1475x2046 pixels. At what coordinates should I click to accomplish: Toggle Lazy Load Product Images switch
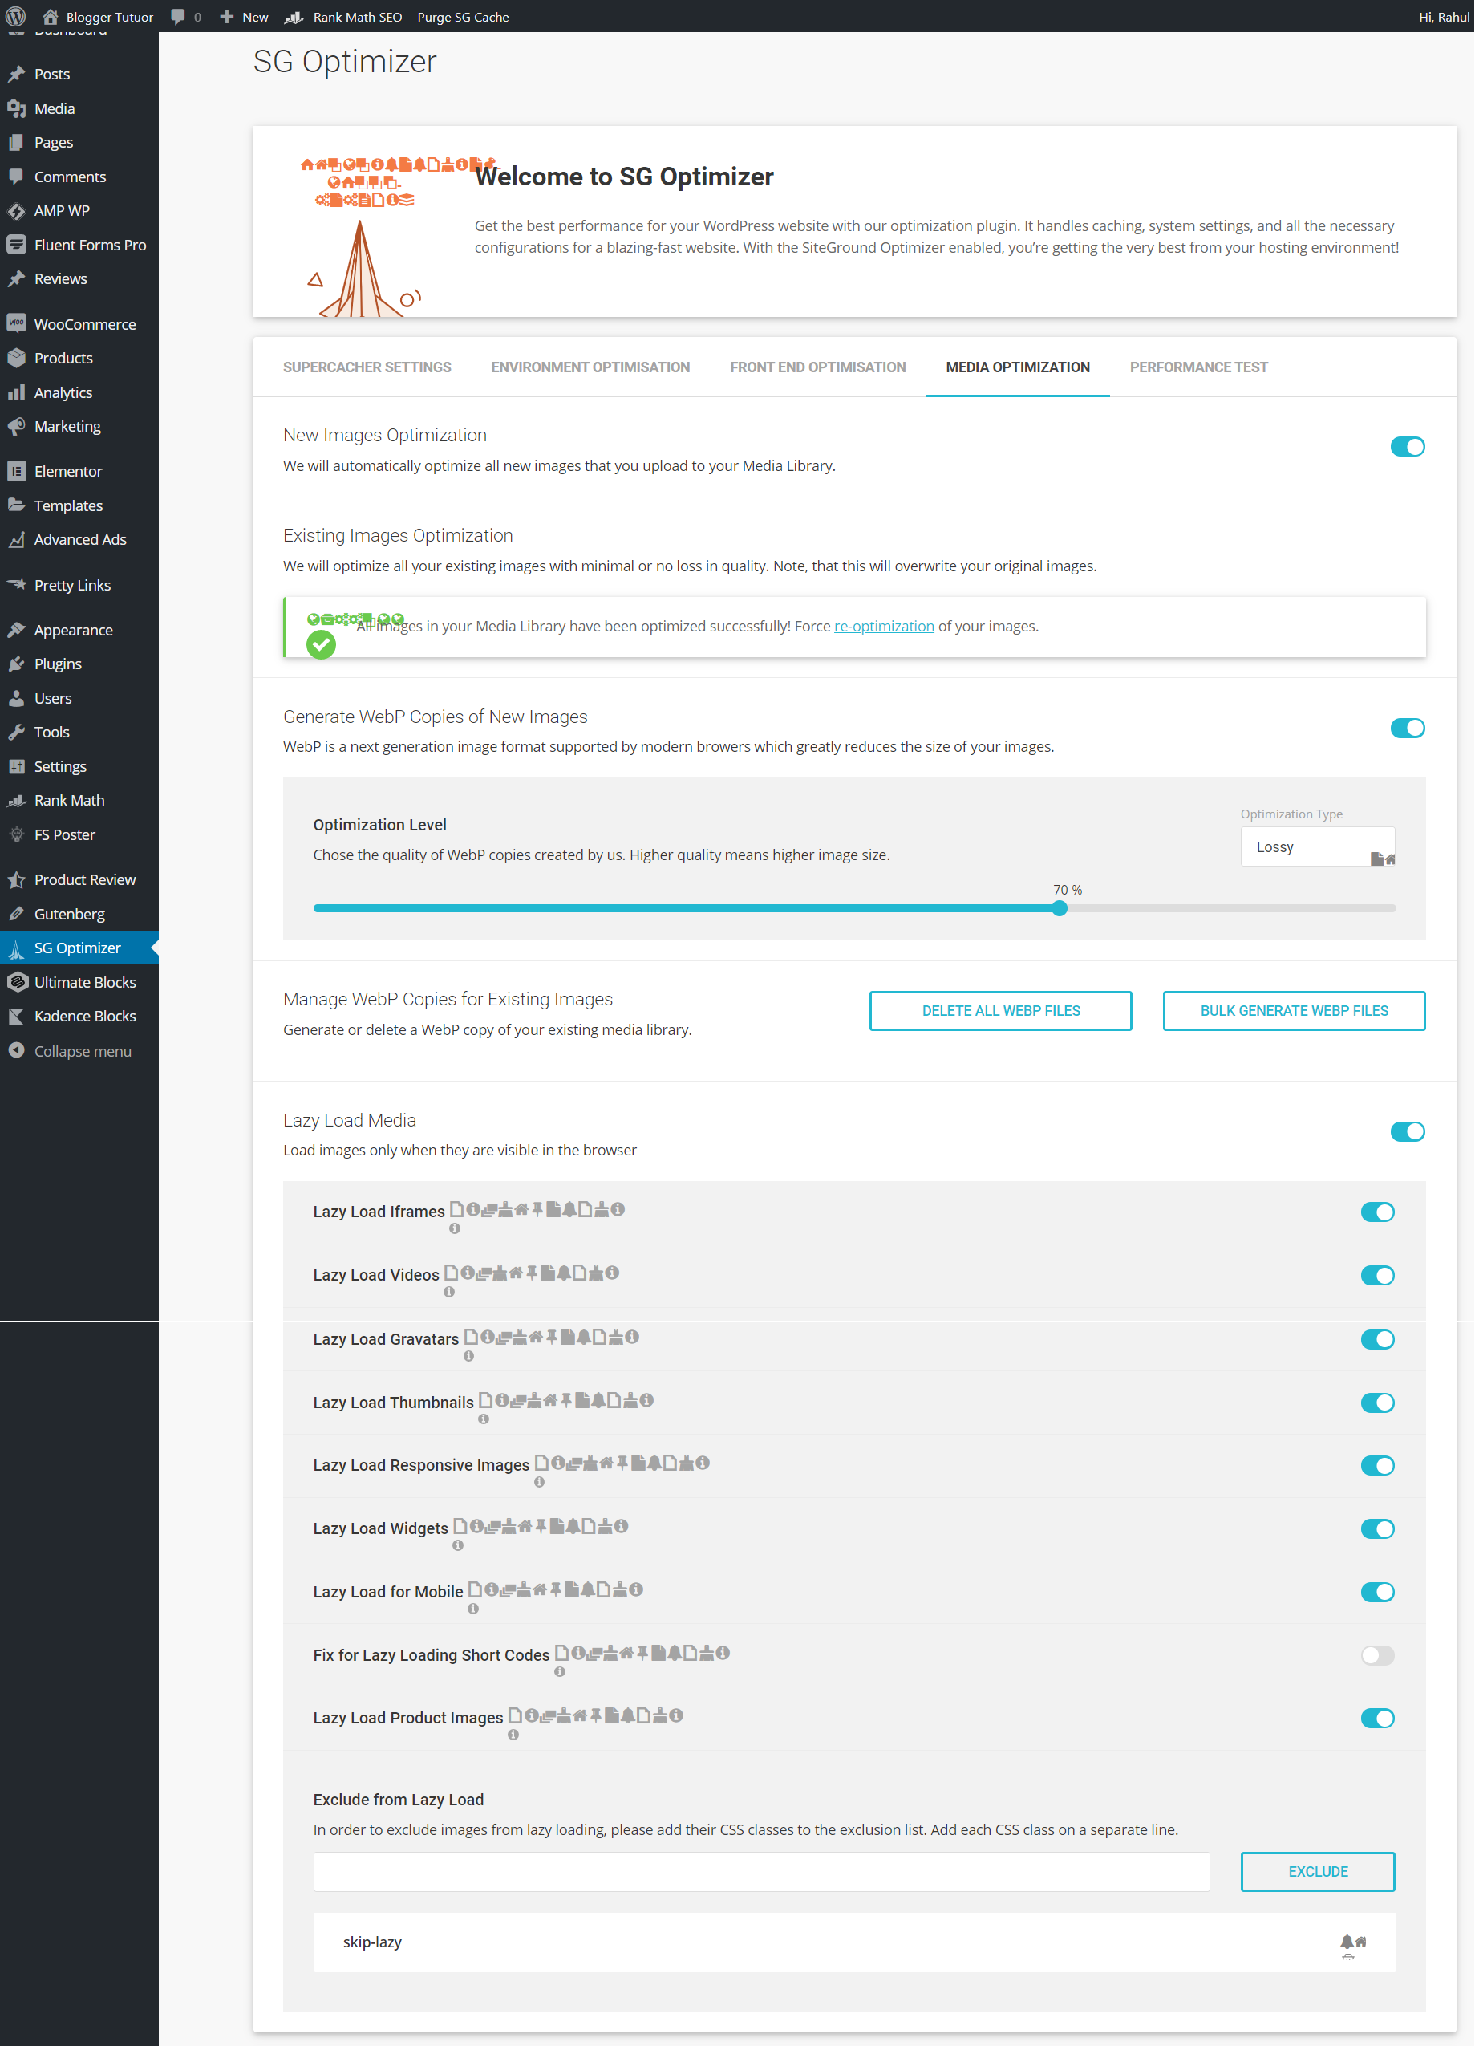1378,1718
